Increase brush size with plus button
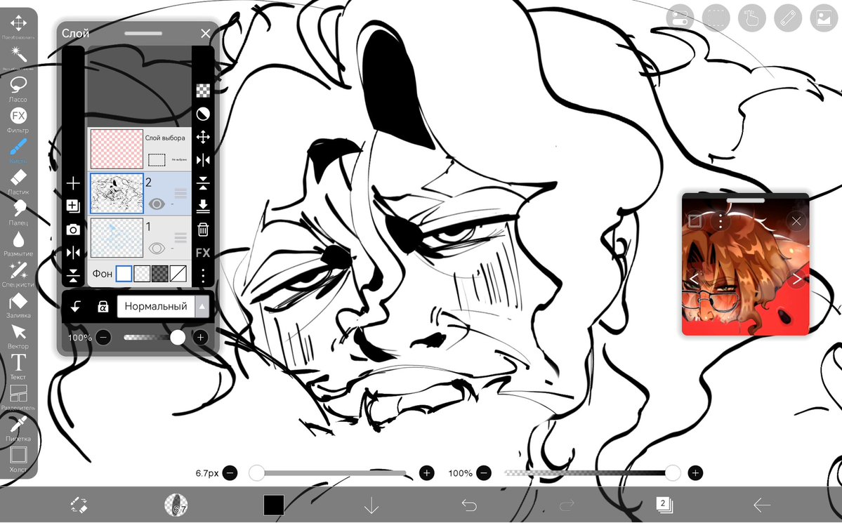 tap(427, 473)
